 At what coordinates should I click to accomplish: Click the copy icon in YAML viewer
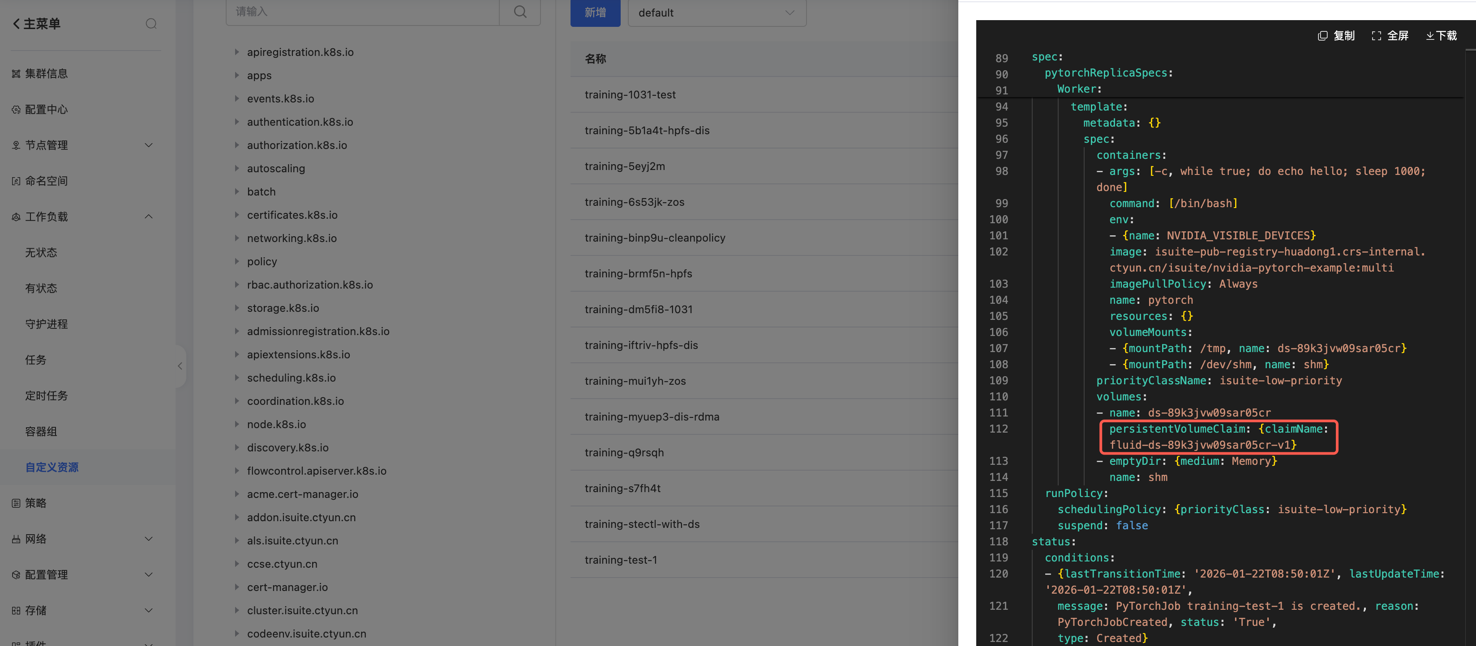point(1322,35)
